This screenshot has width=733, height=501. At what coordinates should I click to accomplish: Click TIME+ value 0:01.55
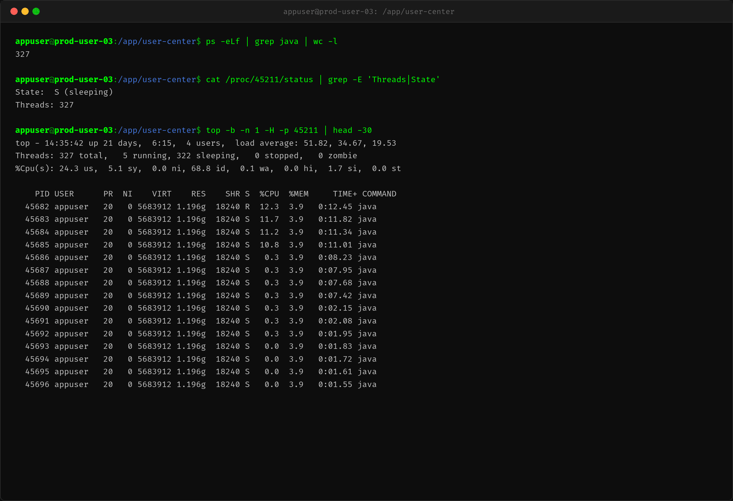[x=335, y=385]
